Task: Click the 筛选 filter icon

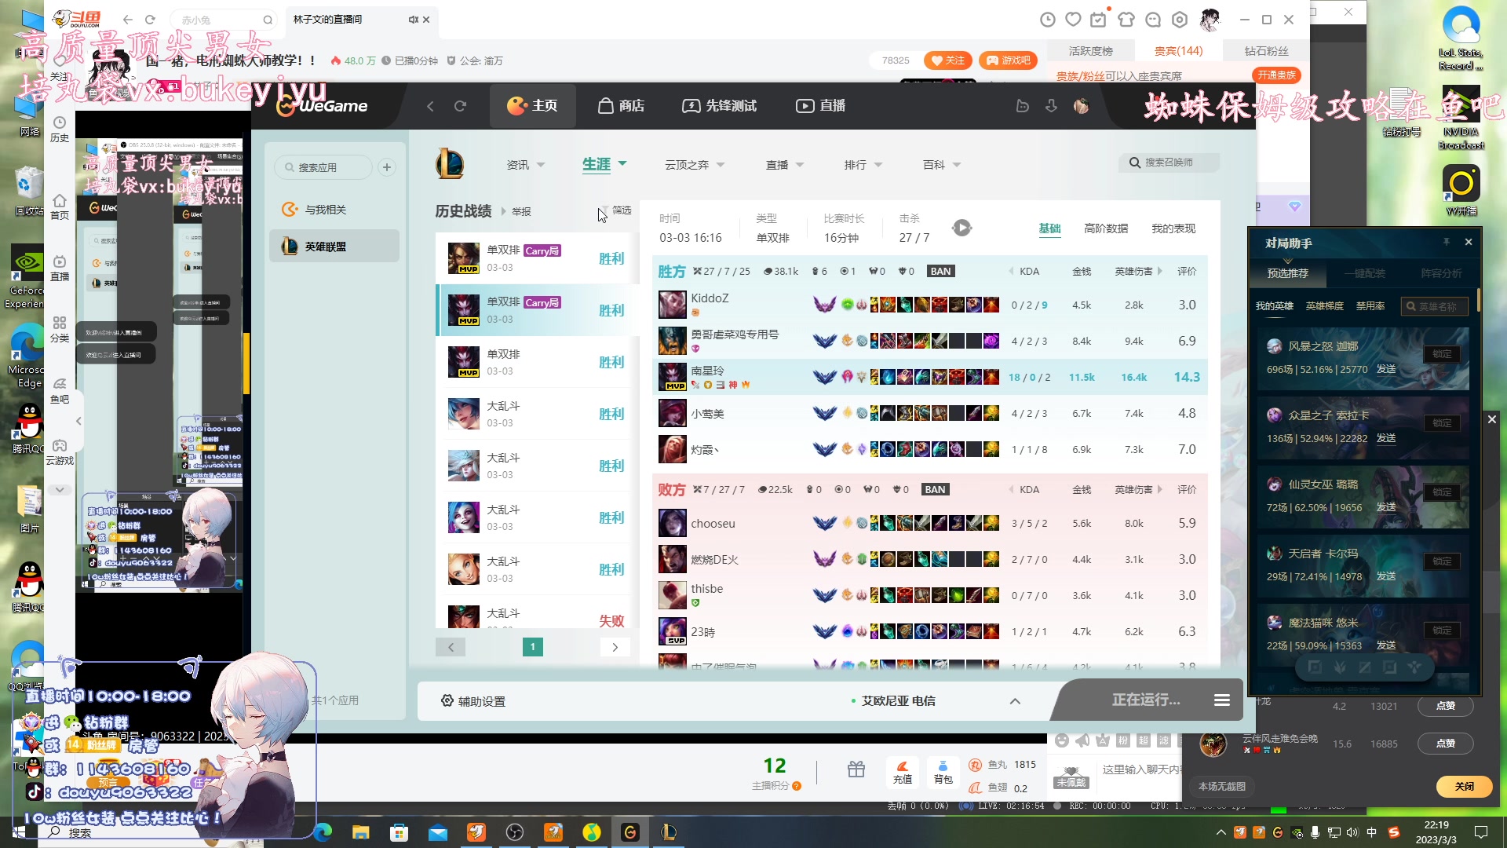Action: point(604,210)
